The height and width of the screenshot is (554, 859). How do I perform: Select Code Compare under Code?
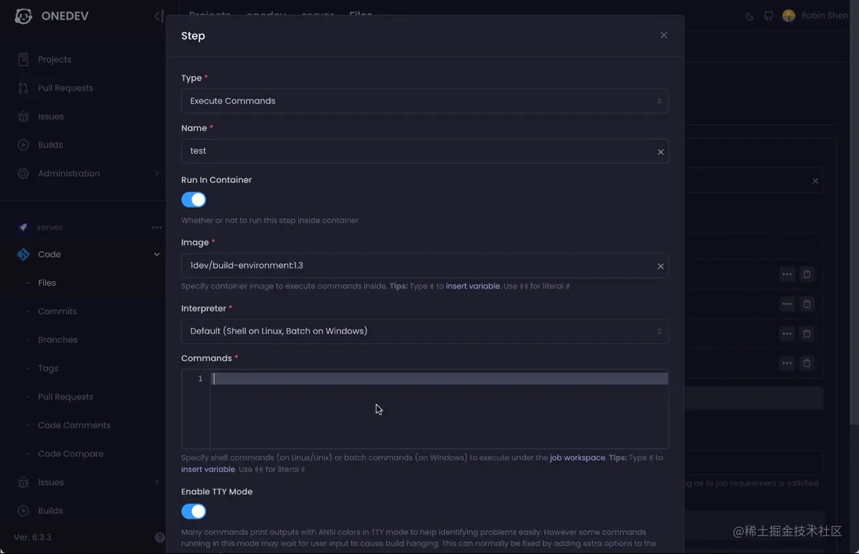(x=71, y=454)
